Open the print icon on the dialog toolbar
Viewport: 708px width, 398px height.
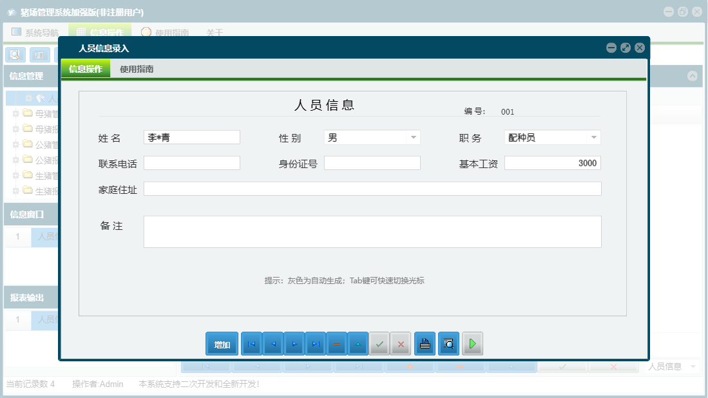[425, 343]
